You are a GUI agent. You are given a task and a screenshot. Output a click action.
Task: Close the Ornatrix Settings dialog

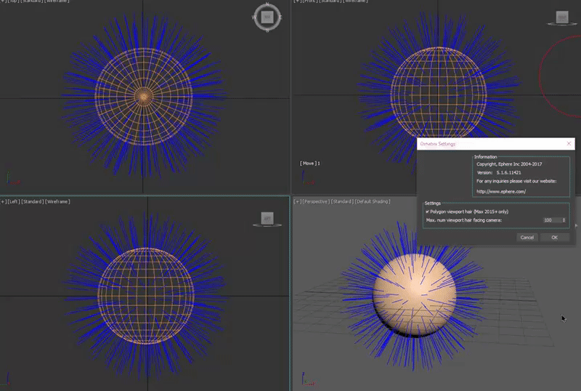tap(569, 144)
